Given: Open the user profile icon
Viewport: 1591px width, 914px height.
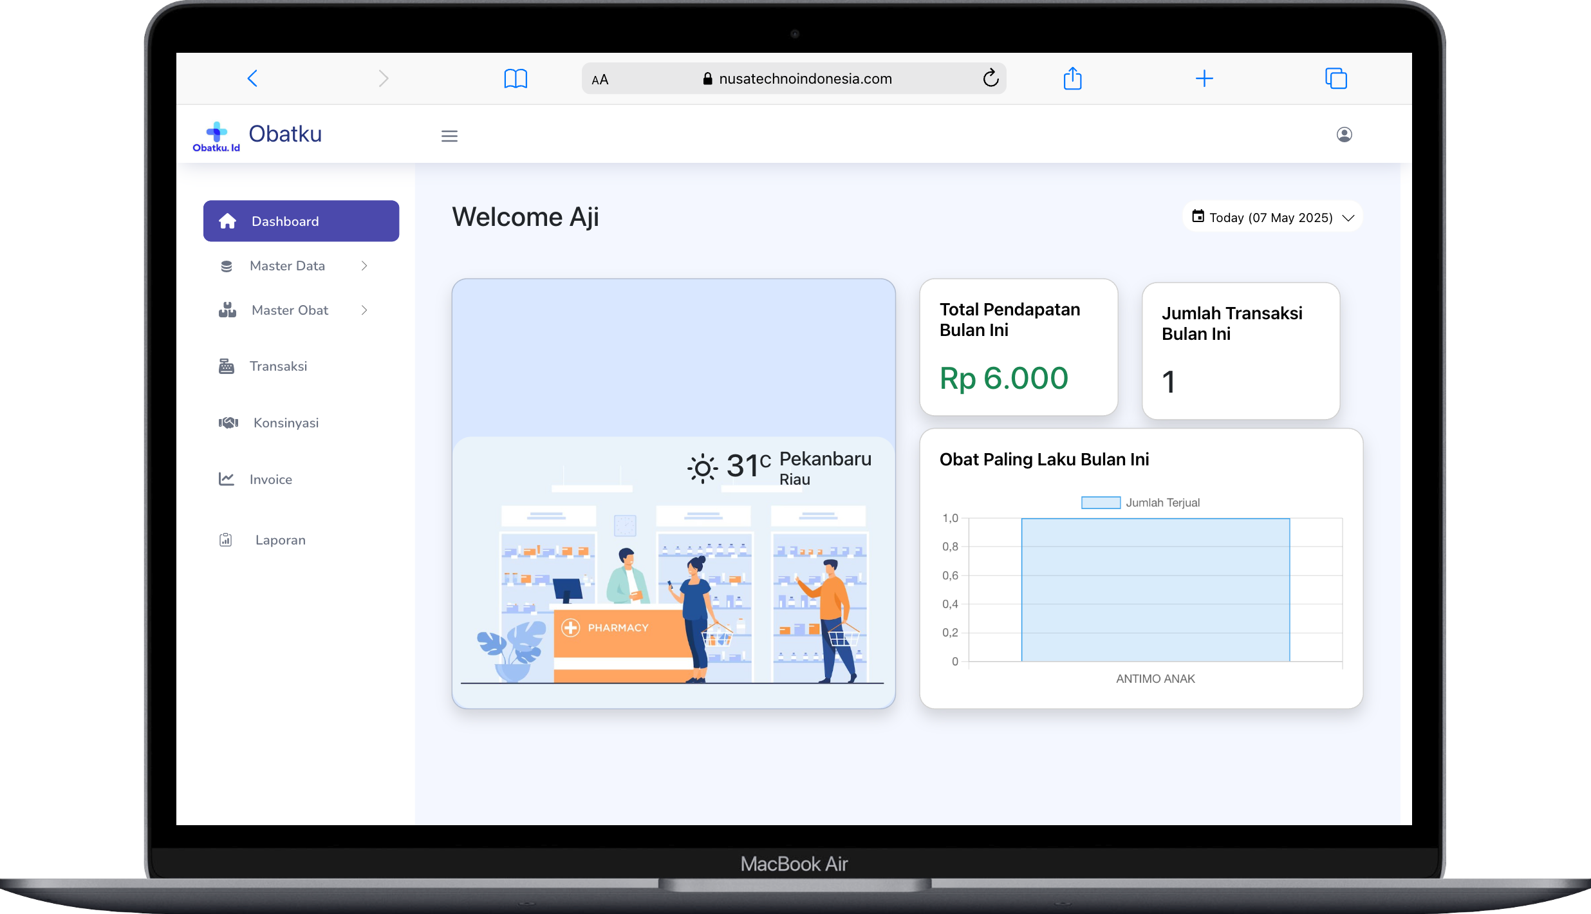Looking at the screenshot, I should (x=1344, y=135).
